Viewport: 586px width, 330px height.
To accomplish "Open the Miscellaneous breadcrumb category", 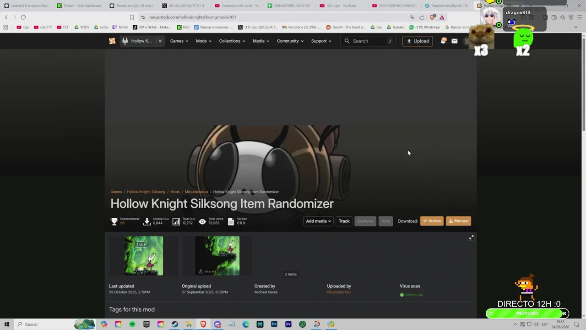I will (196, 192).
